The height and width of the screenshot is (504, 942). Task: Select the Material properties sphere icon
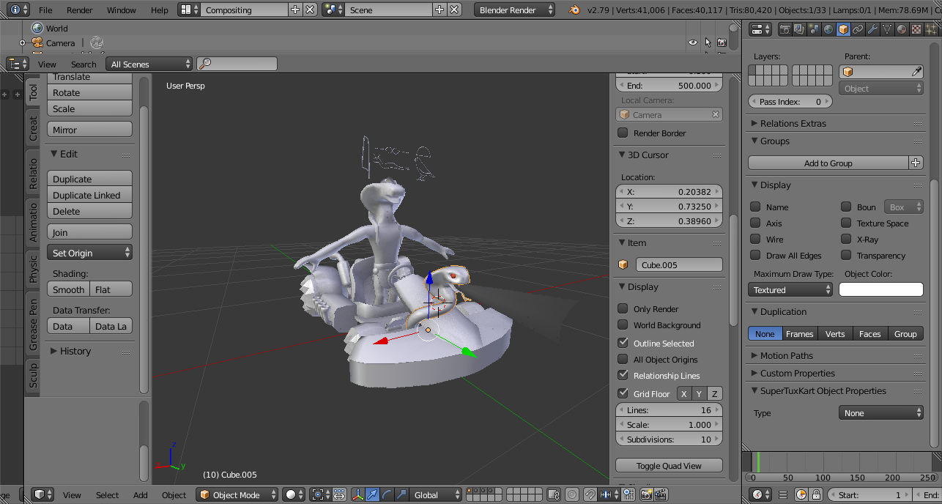click(x=902, y=29)
